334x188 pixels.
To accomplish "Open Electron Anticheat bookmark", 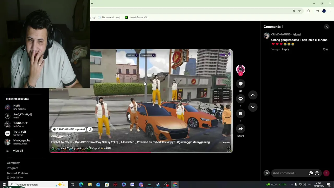I will click(x=110, y=17).
